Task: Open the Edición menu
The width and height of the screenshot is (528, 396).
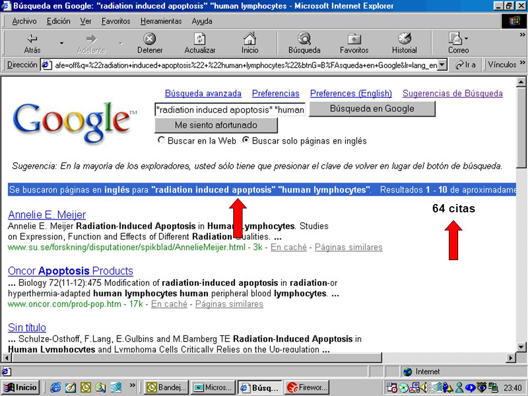Action: click(58, 21)
